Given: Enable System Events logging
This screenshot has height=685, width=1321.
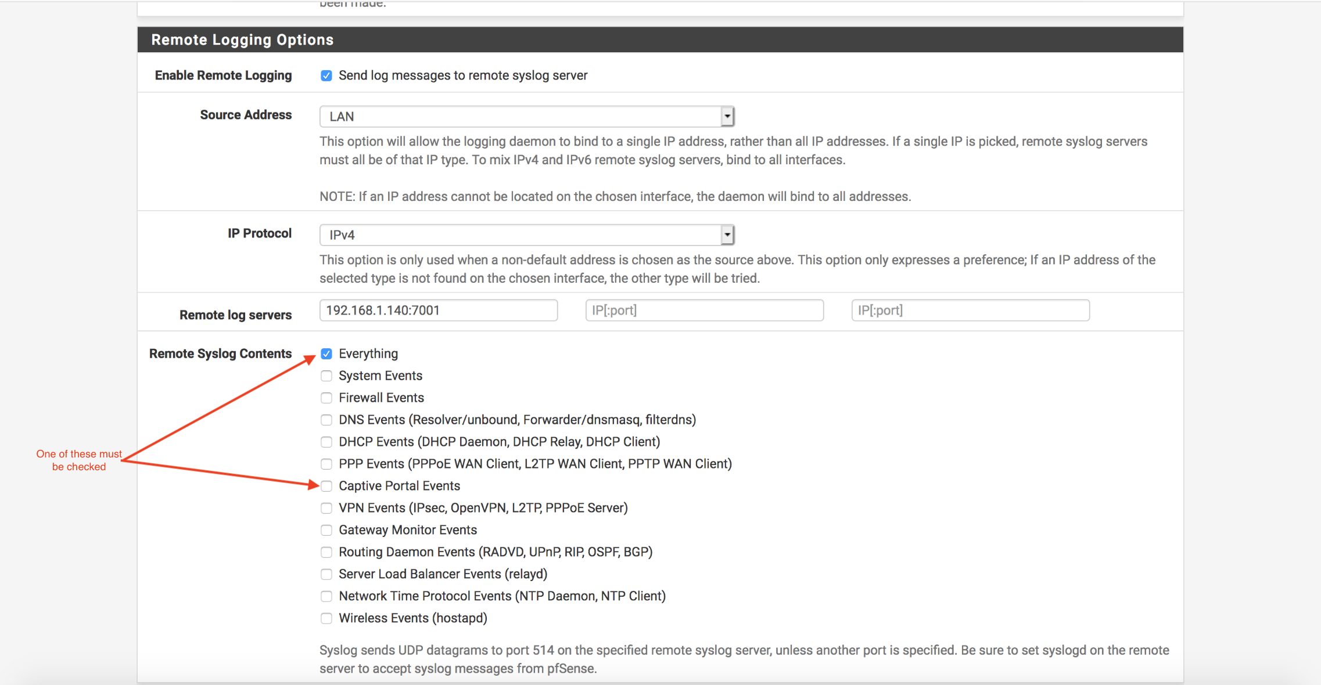Looking at the screenshot, I should click(x=326, y=376).
